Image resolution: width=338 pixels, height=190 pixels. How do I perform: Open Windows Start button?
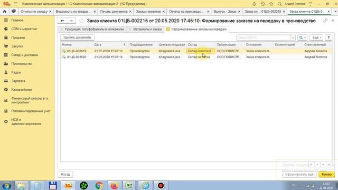6,185
